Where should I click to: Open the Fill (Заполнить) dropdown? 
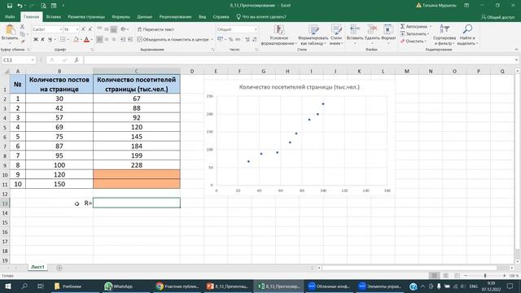[414, 34]
